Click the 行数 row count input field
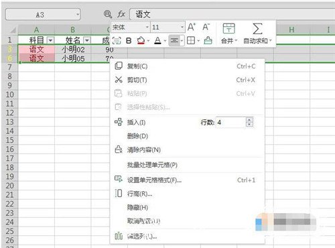This screenshot has width=335, height=248. 230,122
